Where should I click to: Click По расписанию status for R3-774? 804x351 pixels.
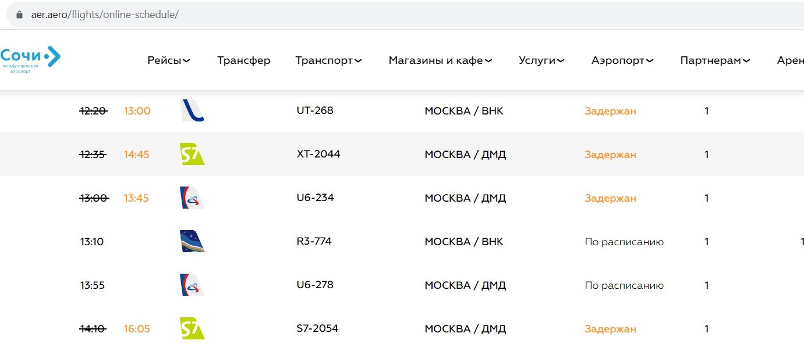624,242
